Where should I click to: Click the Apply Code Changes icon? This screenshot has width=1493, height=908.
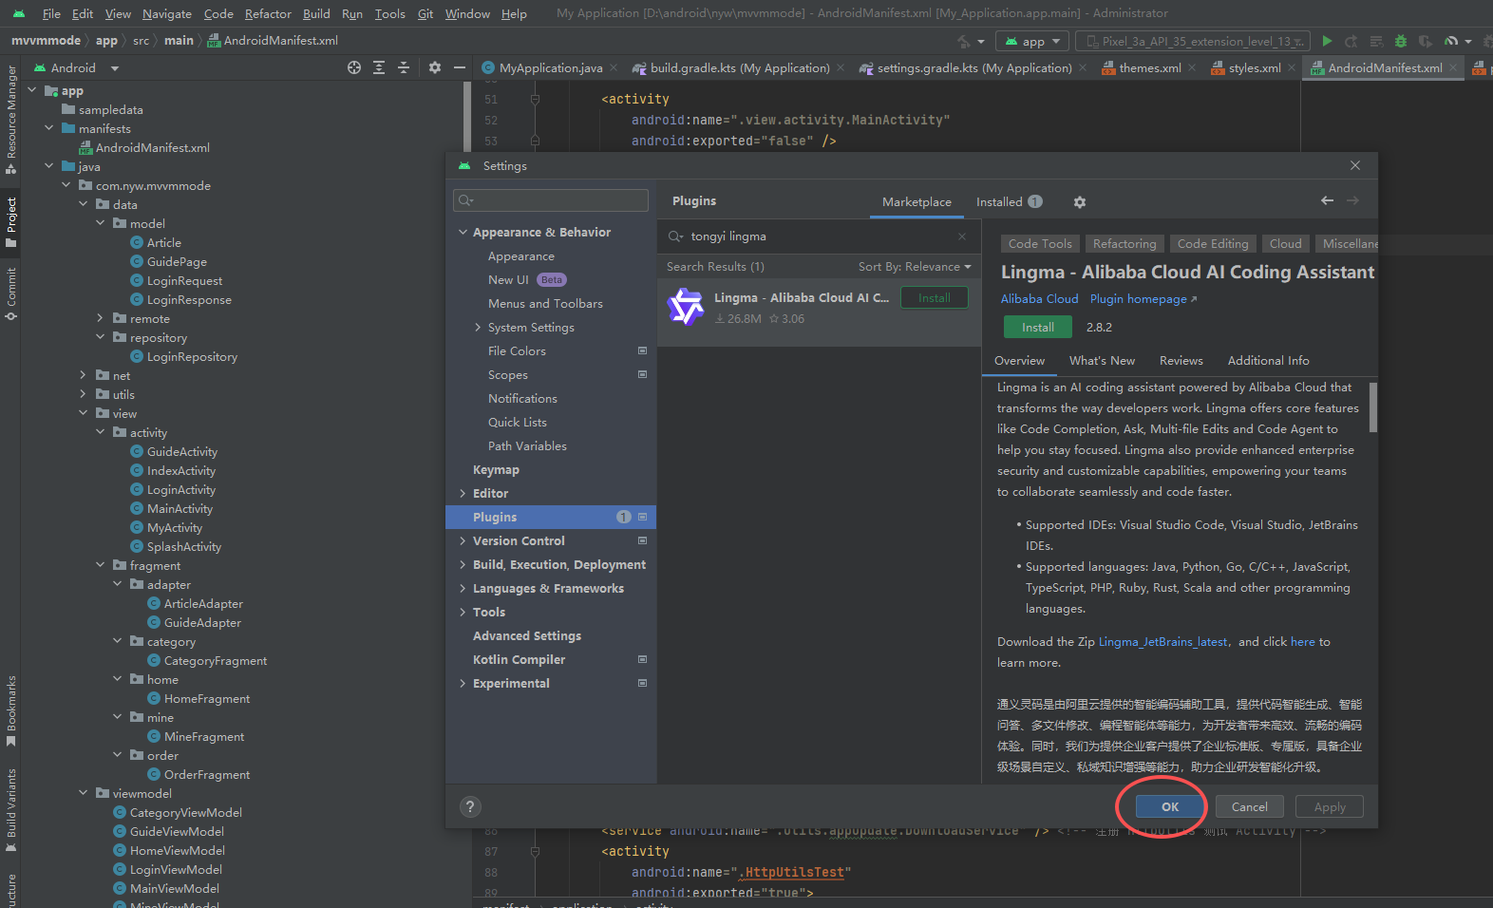(1376, 41)
